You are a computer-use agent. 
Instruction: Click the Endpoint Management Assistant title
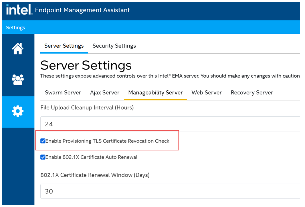tap(82, 10)
